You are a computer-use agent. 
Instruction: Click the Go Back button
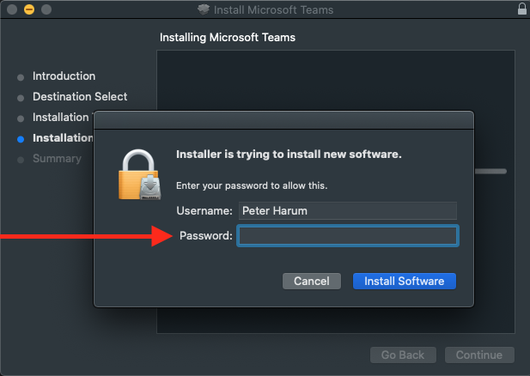coord(403,355)
